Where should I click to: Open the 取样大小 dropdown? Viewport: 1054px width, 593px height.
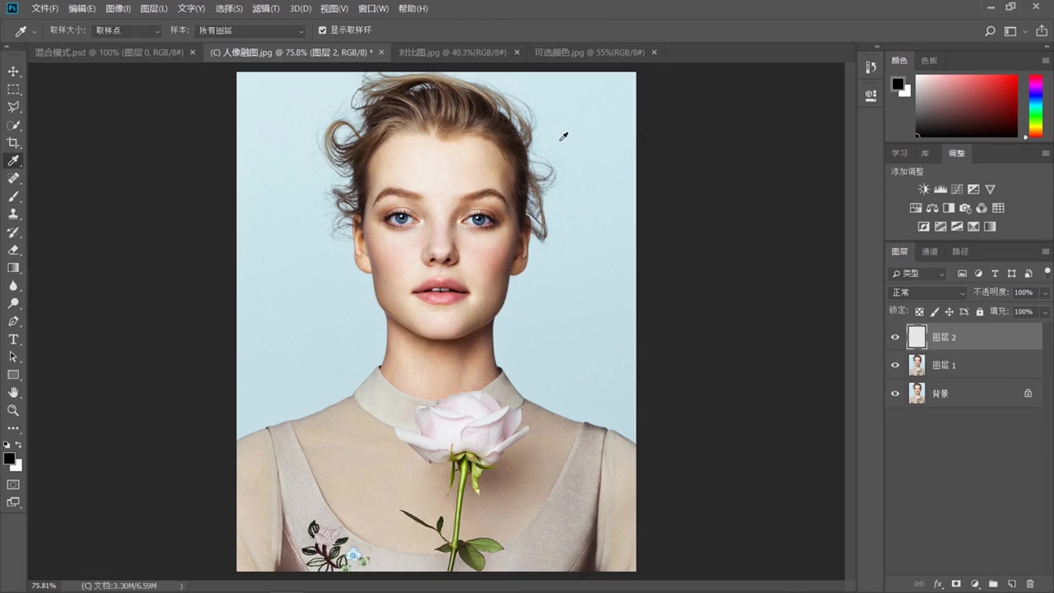(x=127, y=31)
